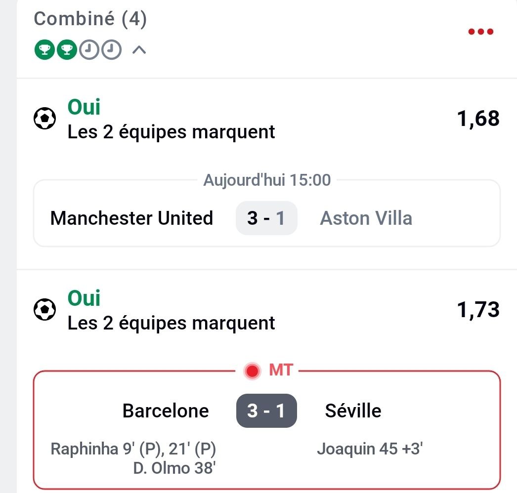
Task: Click the Barcelone vs Séville live score badge
Action: click(266, 411)
